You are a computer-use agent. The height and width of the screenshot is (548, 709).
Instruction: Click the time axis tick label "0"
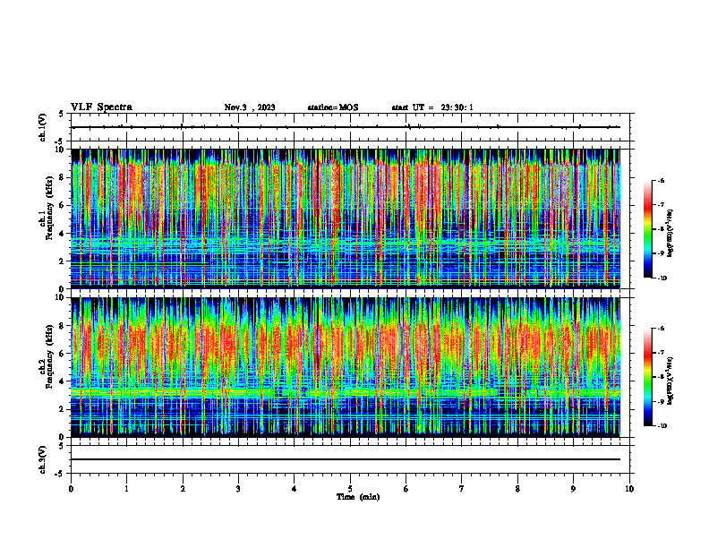(x=71, y=489)
